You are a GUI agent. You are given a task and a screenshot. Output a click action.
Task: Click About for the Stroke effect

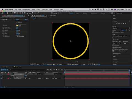(x=26, y=20)
